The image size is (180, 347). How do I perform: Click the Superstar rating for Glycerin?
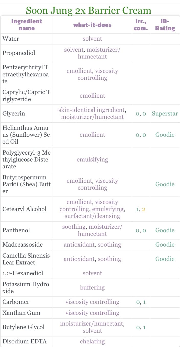(165, 113)
